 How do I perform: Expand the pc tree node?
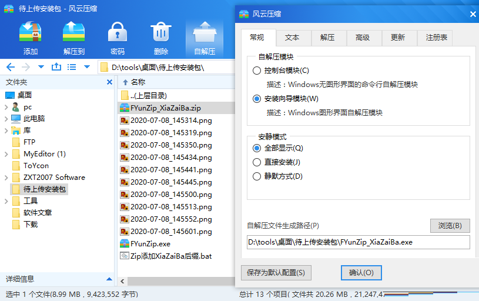pos(6,107)
